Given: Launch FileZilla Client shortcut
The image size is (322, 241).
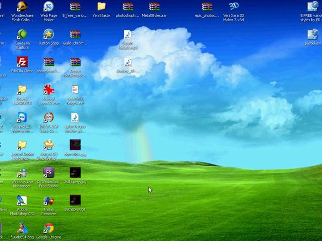Looking at the screenshot, I should click(x=22, y=62).
